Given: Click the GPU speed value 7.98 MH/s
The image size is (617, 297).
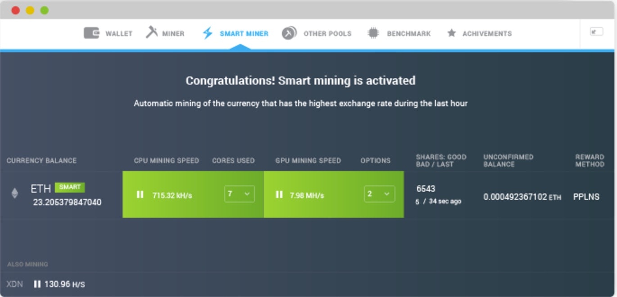Looking at the screenshot, I should (x=307, y=195).
